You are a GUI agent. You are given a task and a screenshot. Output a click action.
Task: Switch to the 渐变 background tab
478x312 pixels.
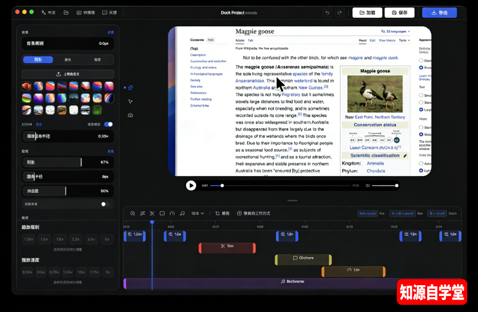click(x=97, y=60)
